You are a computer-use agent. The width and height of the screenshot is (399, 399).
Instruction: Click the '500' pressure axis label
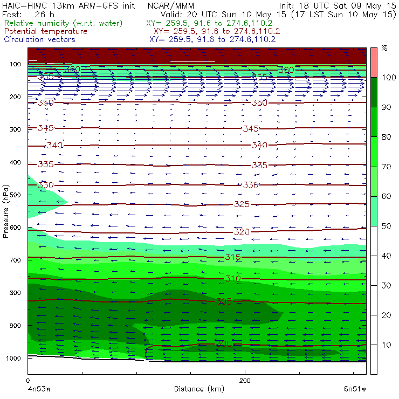tap(15, 195)
